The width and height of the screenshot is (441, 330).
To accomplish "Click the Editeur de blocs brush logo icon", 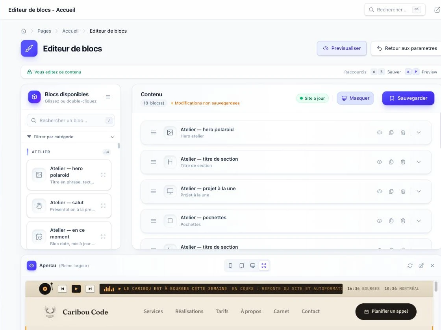I will click(x=29, y=48).
